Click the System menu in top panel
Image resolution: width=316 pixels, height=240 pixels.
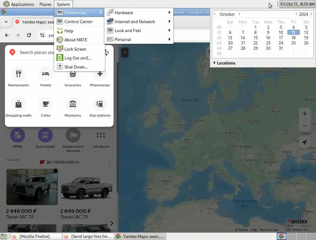click(x=63, y=4)
